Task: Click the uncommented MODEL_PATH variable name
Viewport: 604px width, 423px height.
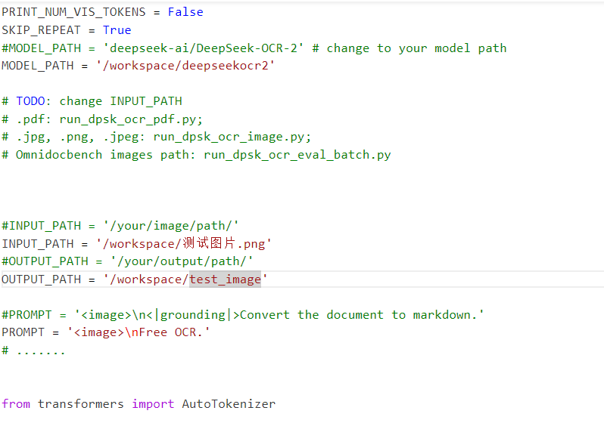Action: click(x=37, y=66)
